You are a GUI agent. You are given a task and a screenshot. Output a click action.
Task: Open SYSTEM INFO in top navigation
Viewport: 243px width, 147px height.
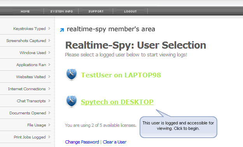(61, 11)
